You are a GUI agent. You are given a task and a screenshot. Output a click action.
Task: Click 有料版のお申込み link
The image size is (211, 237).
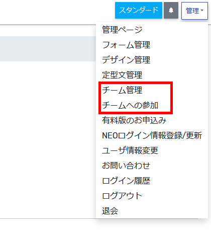click(x=134, y=120)
